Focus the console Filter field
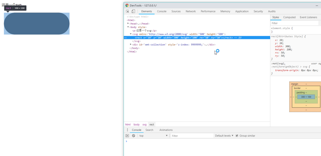 [x=193, y=136]
